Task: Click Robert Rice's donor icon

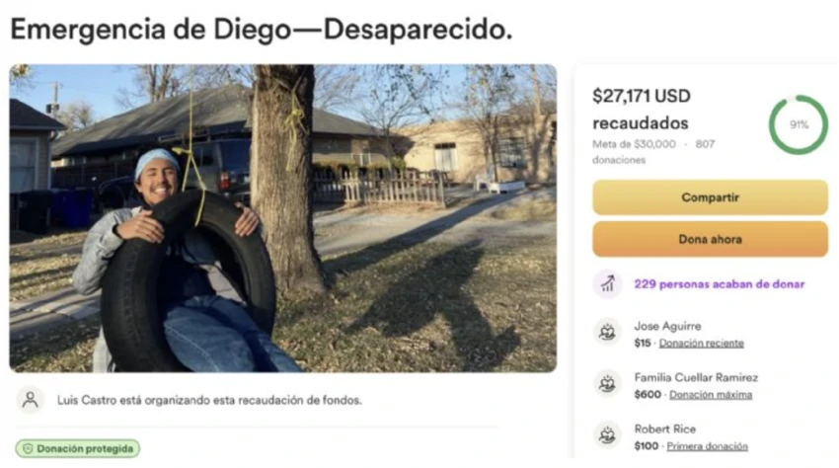Action: [607, 435]
